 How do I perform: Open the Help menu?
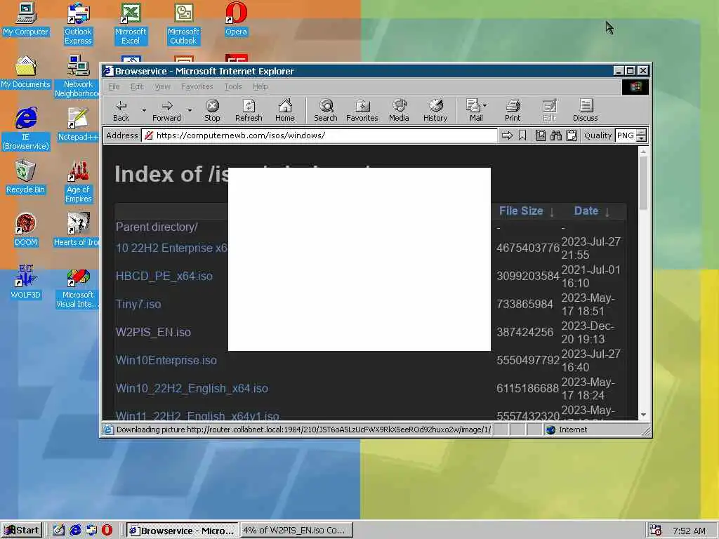(260, 86)
